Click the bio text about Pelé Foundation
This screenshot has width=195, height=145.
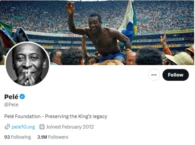tap(56, 116)
